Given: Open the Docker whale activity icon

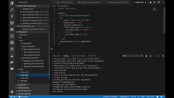Looking at the screenshot, I should (12, 62).
